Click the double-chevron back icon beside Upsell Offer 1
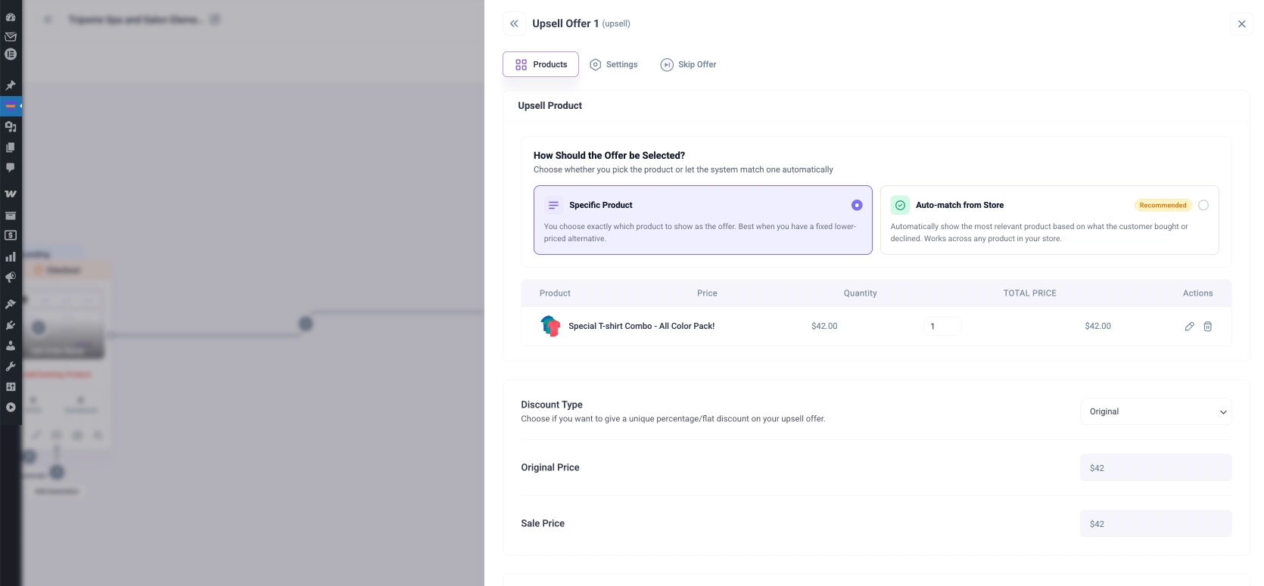 click(514, 23)
